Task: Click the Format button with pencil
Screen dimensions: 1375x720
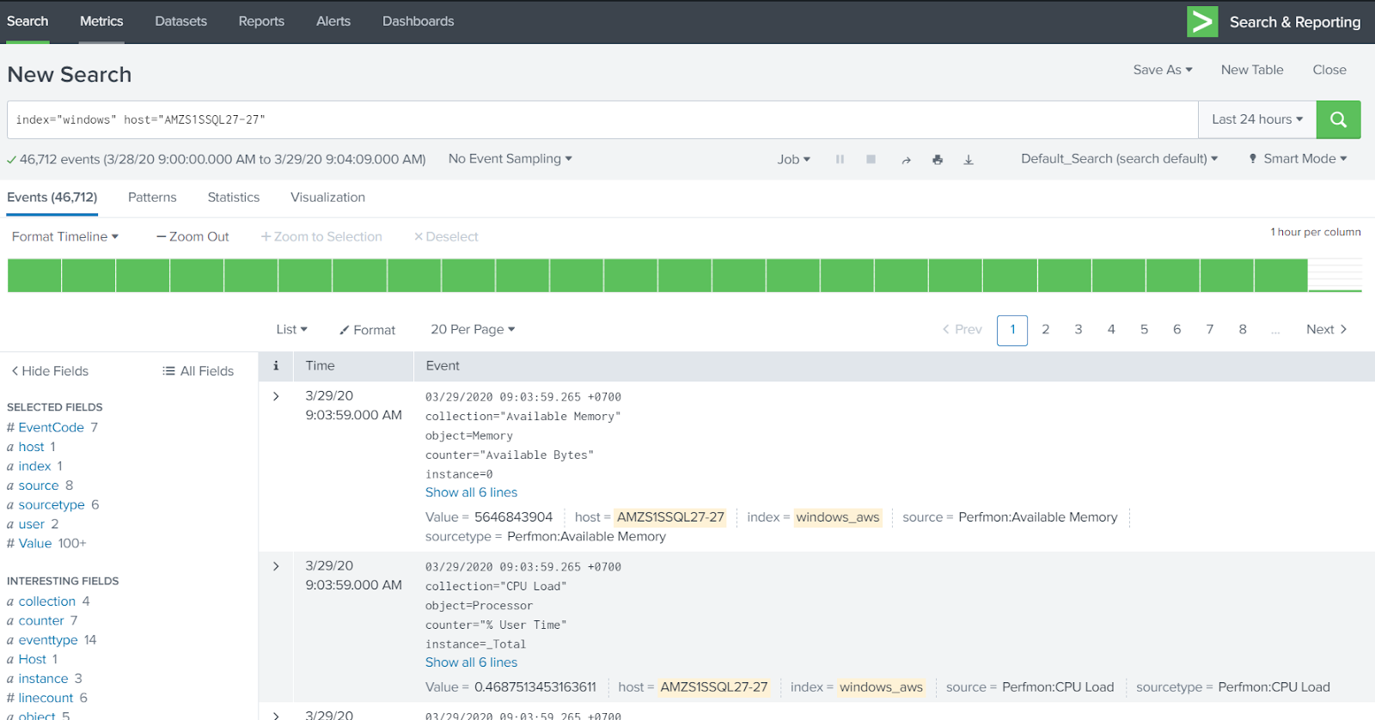Action: click(368, 330)
